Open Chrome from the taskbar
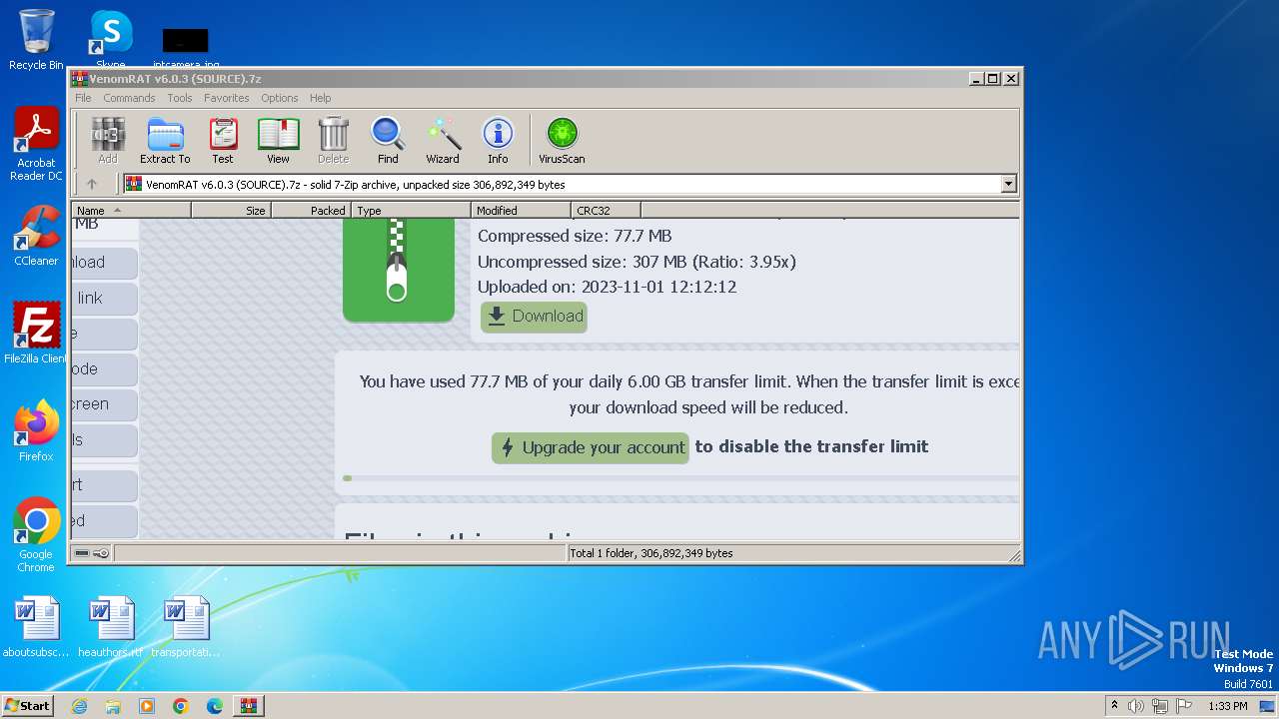Image resolution: width=1279 pixels, height=719 pixels. pyautogui.click(x=181, y=706)
